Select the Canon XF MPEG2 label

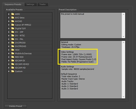click(23, 25)
